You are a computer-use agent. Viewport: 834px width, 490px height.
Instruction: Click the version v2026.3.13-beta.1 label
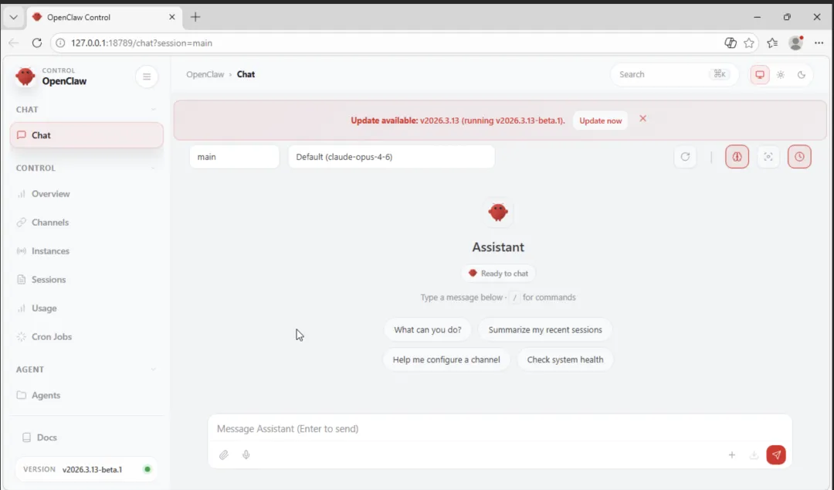tap(92, 470)
